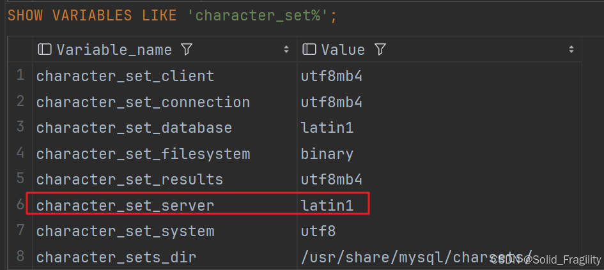The image size is (604, 270).
Task: Select row number 5 in the gutter
Action: (x=20, y=179)
